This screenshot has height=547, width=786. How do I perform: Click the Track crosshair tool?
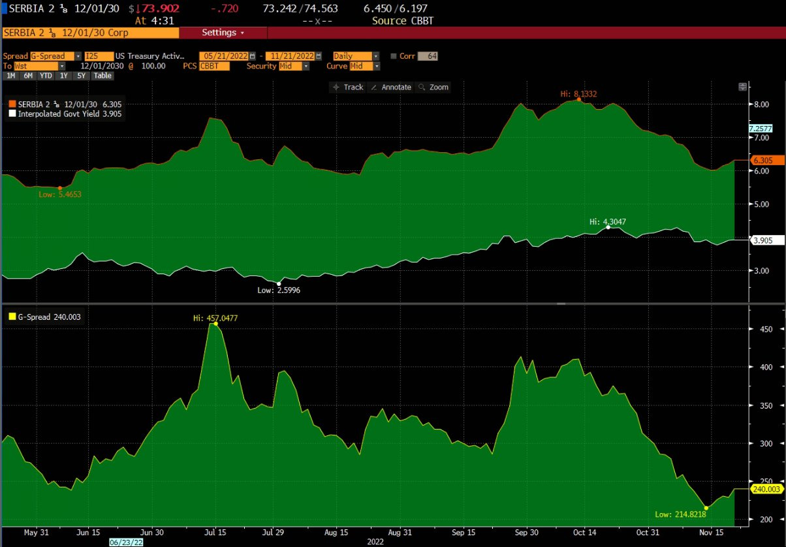[x=347, y=87]
